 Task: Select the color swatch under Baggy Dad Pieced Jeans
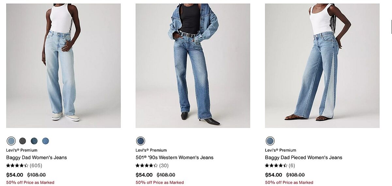[x=270, y=141]
